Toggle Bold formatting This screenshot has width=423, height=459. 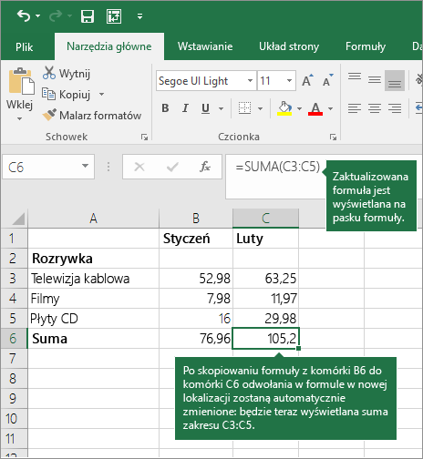coord(165,108)
